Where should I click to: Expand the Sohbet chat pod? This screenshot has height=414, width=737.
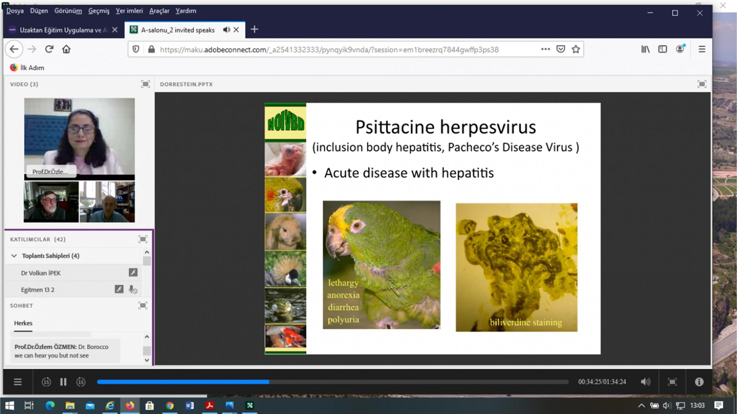(x=143, y=305)
